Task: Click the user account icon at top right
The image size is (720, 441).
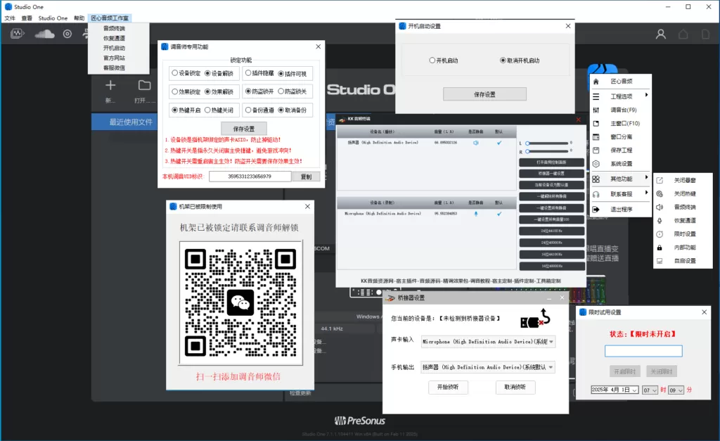Action: [660, 34]
